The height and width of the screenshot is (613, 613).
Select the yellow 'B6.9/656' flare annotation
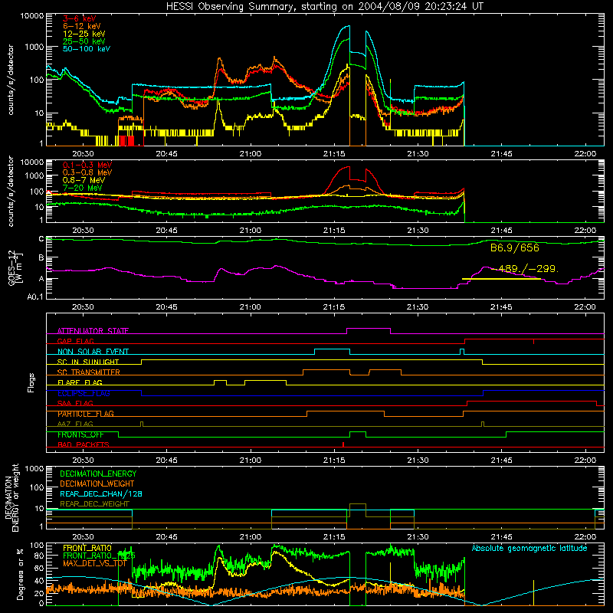tap(514, 247)
